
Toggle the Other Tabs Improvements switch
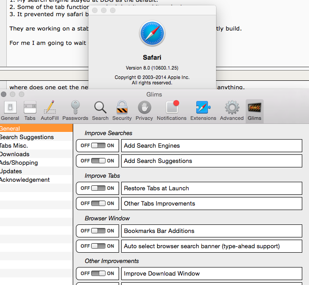coord(98,203)
